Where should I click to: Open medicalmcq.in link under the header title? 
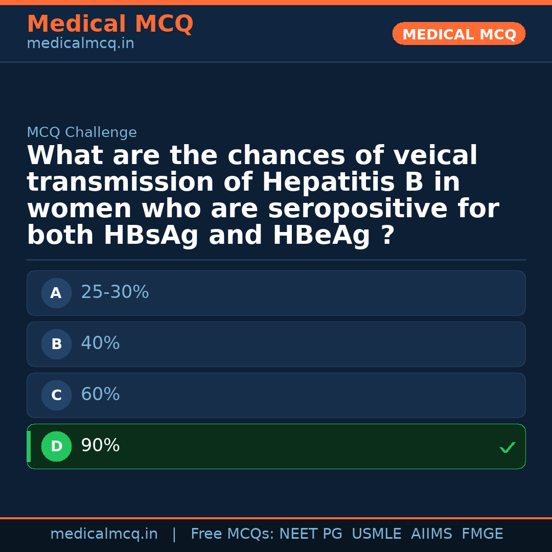coord(80,44)
